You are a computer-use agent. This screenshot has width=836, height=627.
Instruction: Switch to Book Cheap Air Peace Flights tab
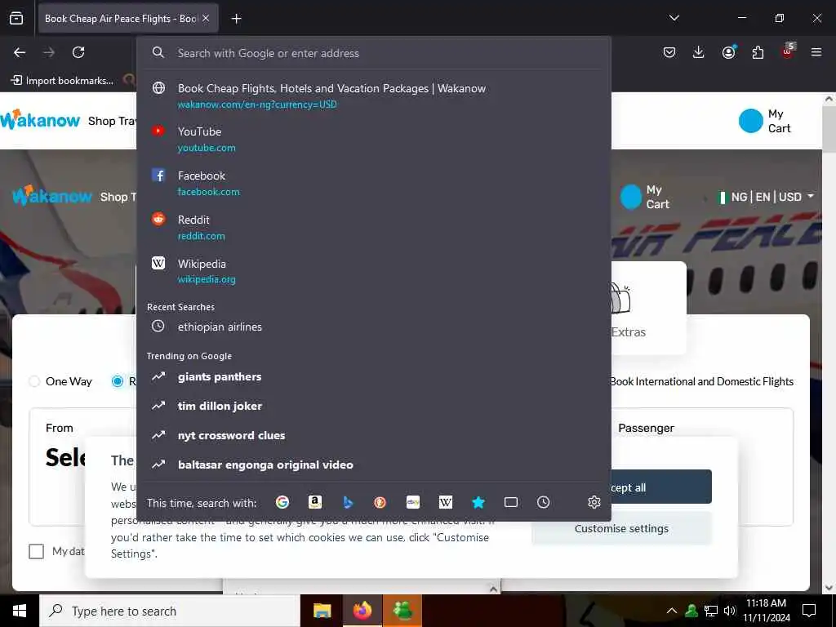point(121,19)
